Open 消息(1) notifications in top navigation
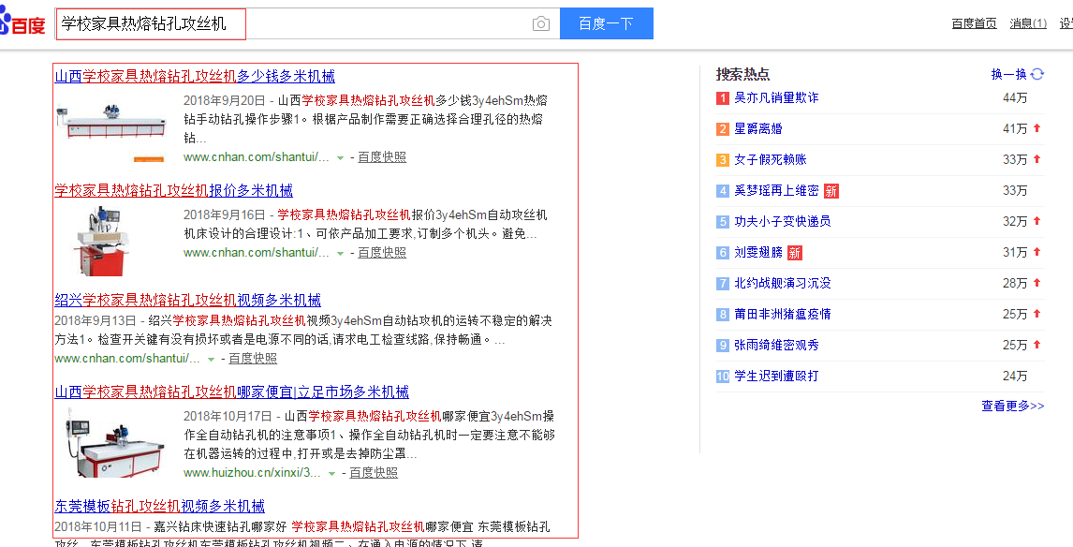1073x547 pixels. point(1028,23)
